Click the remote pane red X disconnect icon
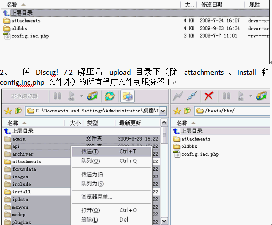 pyautogui.click(x=209, y=96)
